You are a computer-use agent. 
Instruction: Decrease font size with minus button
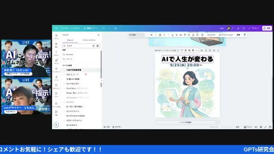click(x=147, y=35)
